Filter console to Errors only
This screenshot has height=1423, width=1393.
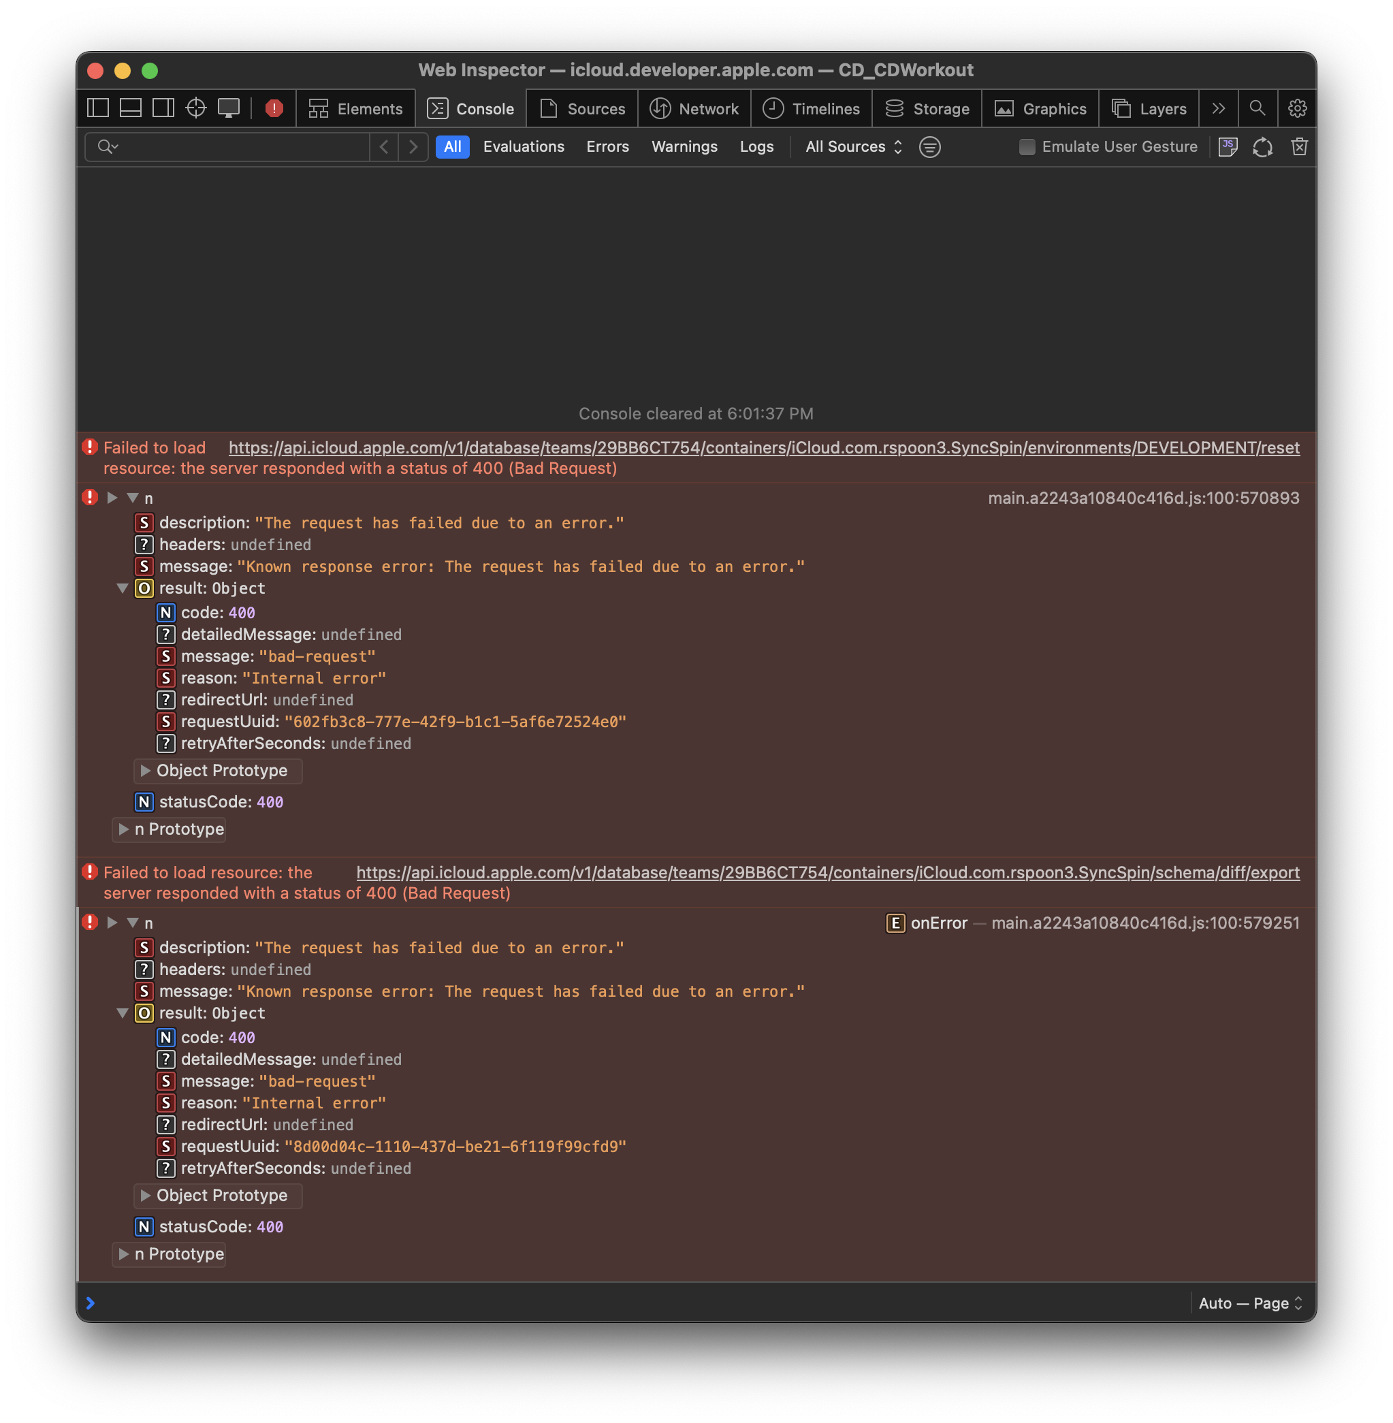[x=608, y=147]
